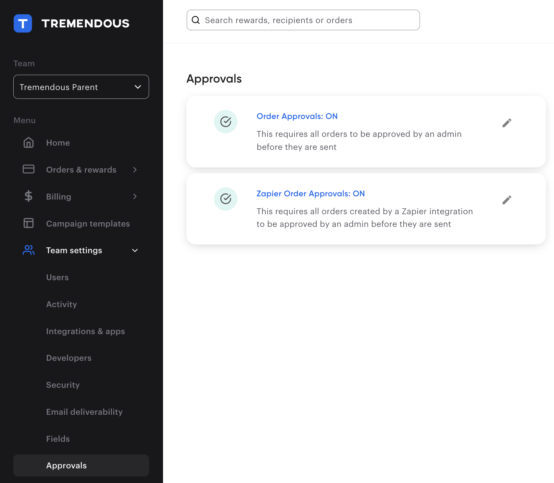Click the Team label above the dropdown
This screenshot has width=554, height=483.
pyautogui.click(x=24, y=63)
